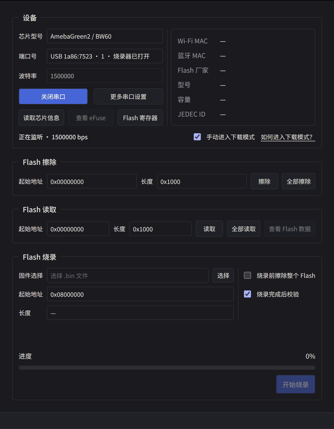Click the 开始烧录 button
The height and width of the screenshot is (429, 334).
pyautogui.click(x=296, y=384)
